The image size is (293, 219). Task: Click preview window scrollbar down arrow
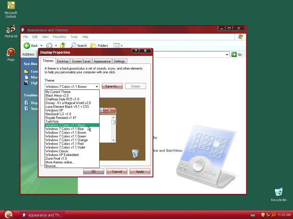pyautogui.click(x=113, y=140)
